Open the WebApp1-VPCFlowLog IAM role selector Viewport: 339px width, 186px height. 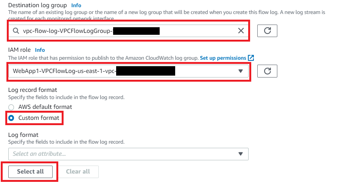coord(128,71)
